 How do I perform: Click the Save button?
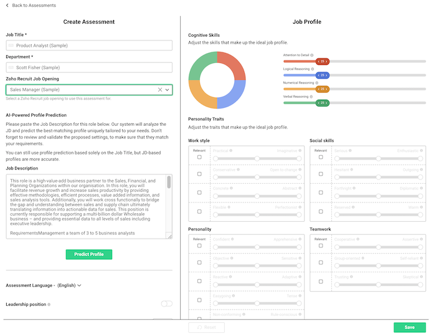409,327
